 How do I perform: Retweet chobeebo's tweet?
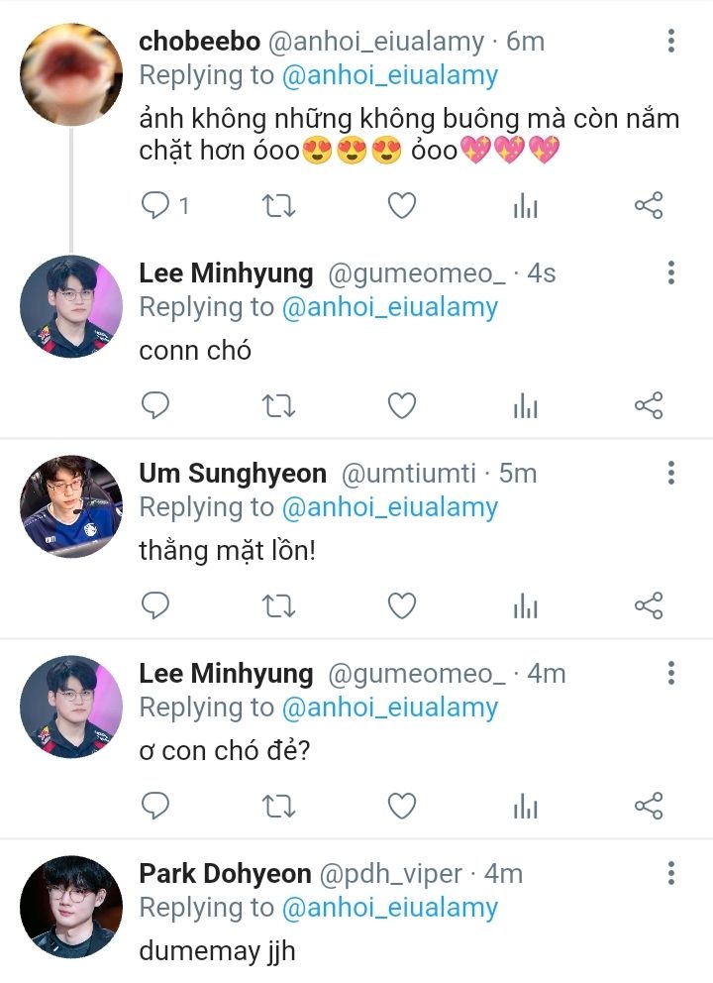click(278, 205)
